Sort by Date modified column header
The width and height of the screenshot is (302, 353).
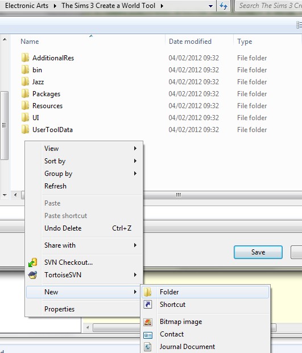point(190,42)
